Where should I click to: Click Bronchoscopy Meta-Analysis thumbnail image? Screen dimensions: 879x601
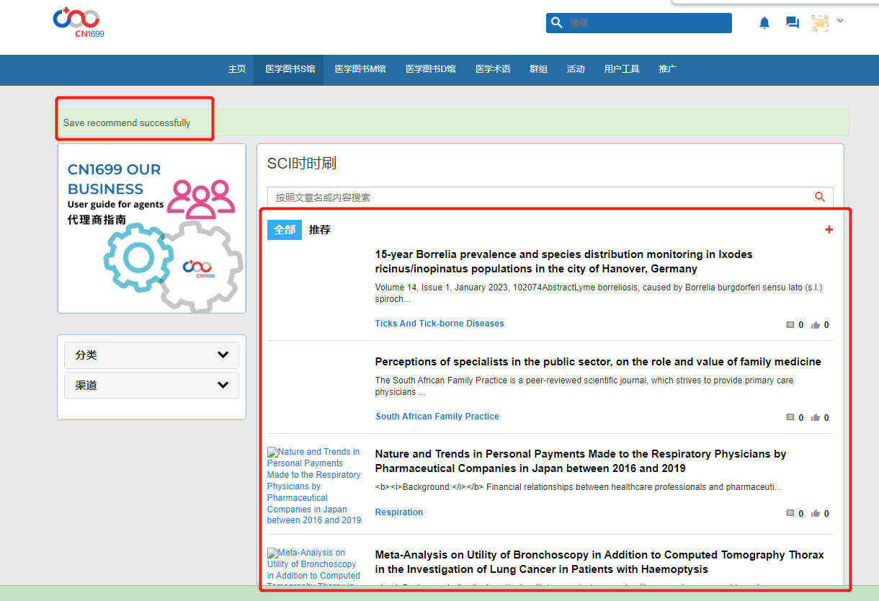[313, 567]
